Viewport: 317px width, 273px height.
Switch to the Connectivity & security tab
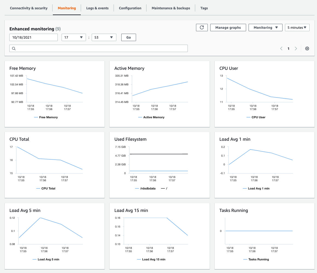[28, 8]
